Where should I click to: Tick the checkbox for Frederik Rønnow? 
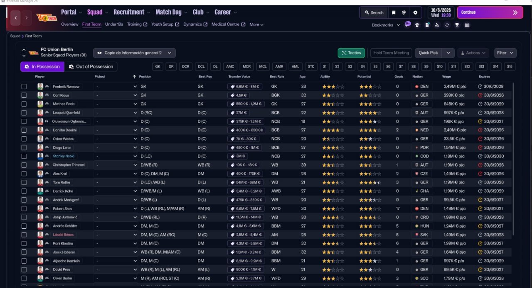(x=24, y=87)
